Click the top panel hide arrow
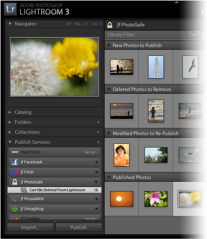This screenshot has height=239, width=207. coord(177,2)
